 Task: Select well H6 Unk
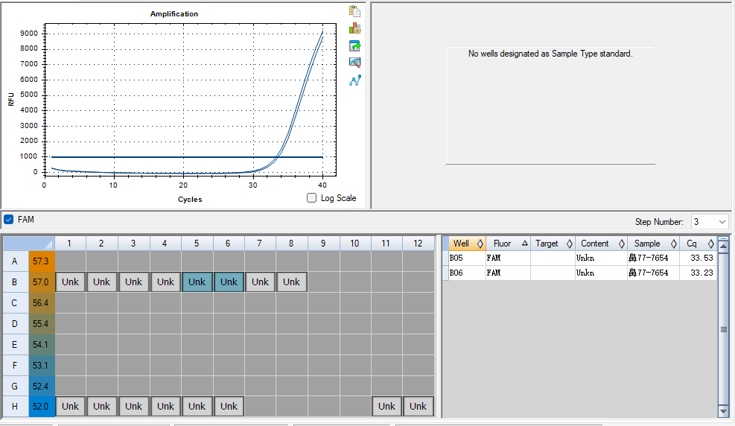click(x=229, y=407)
